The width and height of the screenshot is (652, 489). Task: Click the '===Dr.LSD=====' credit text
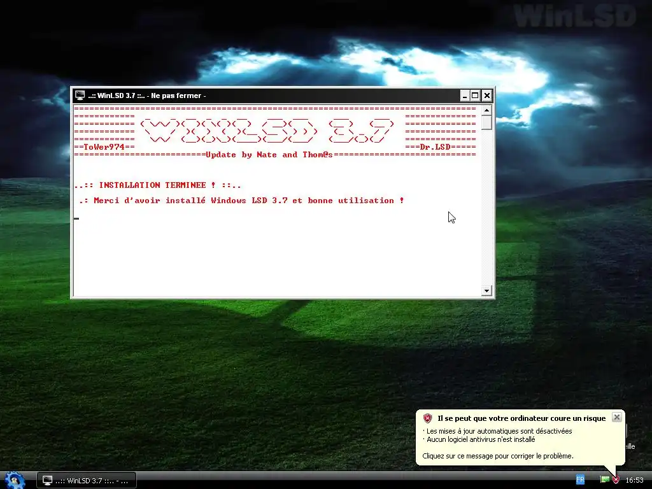coord(441,147)
